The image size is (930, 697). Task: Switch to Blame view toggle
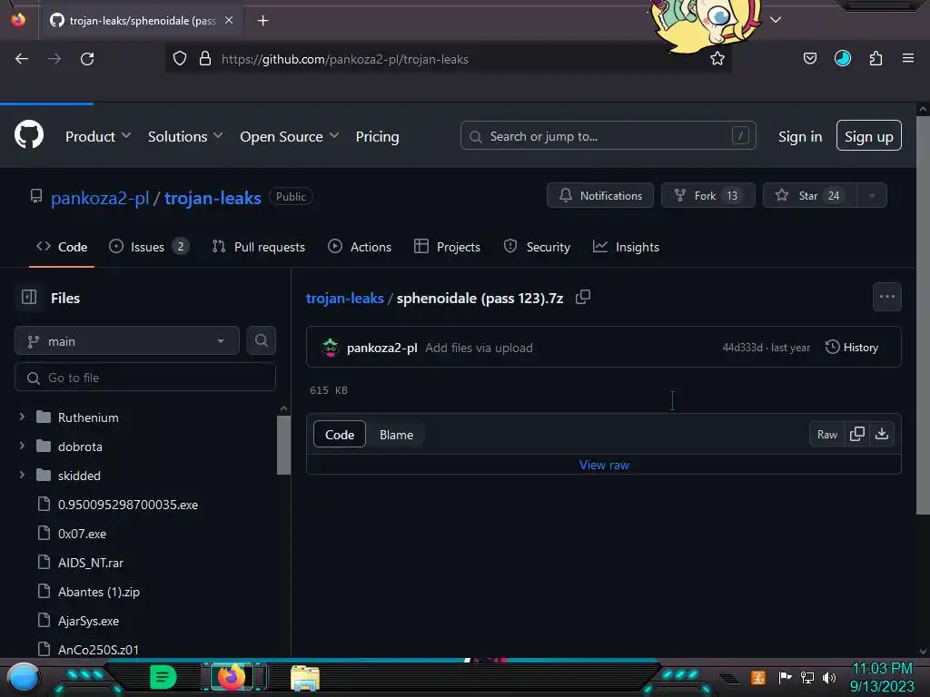[x=396, y=435]
